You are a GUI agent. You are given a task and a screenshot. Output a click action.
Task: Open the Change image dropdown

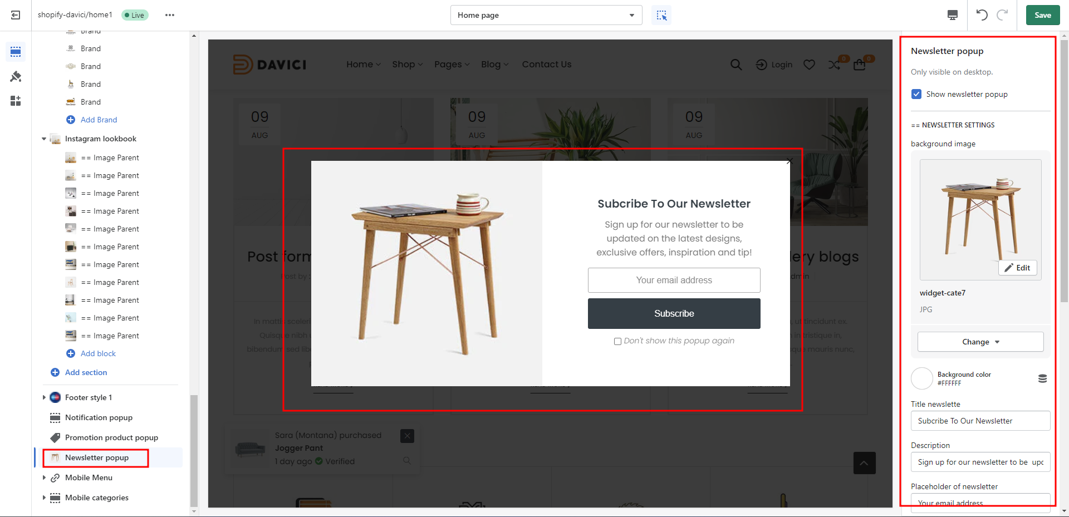[x=980, y=342]
